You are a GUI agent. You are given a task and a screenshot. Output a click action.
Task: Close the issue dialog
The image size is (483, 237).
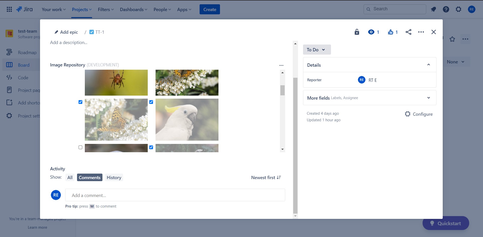pos(433,32)
